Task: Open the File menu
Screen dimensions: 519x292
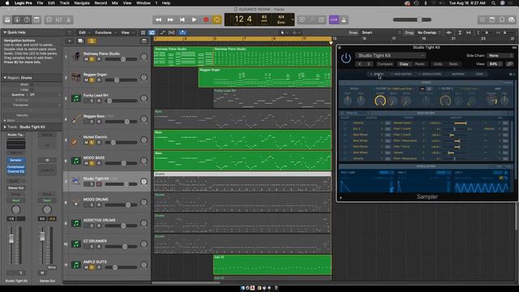Action: (40, 3)
